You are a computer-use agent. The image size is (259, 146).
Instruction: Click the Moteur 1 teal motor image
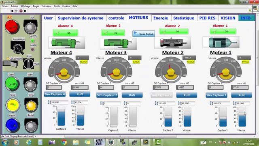pyautogui.click(x=221, y=43)
